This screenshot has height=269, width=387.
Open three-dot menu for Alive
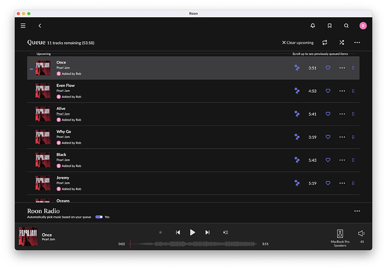coord(342,114)
